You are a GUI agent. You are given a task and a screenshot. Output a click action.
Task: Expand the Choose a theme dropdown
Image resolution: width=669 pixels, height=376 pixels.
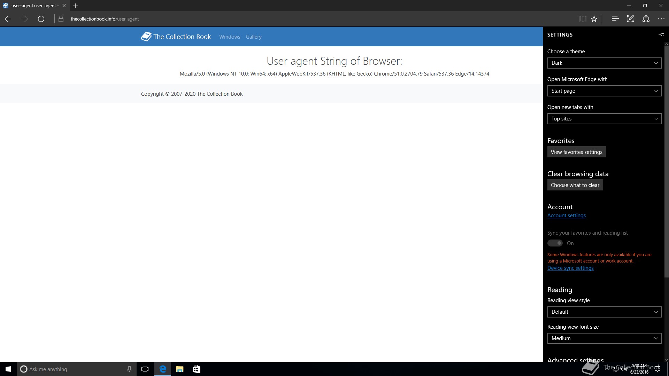pos(604,63)
